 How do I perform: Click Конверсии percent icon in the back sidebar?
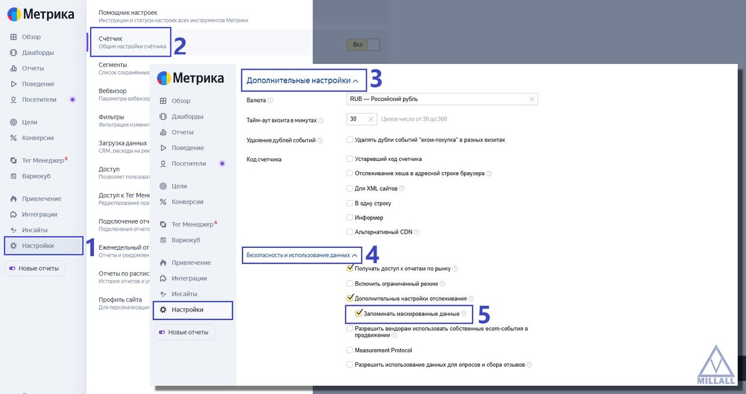pyautogui.click(x=14, y=138)
